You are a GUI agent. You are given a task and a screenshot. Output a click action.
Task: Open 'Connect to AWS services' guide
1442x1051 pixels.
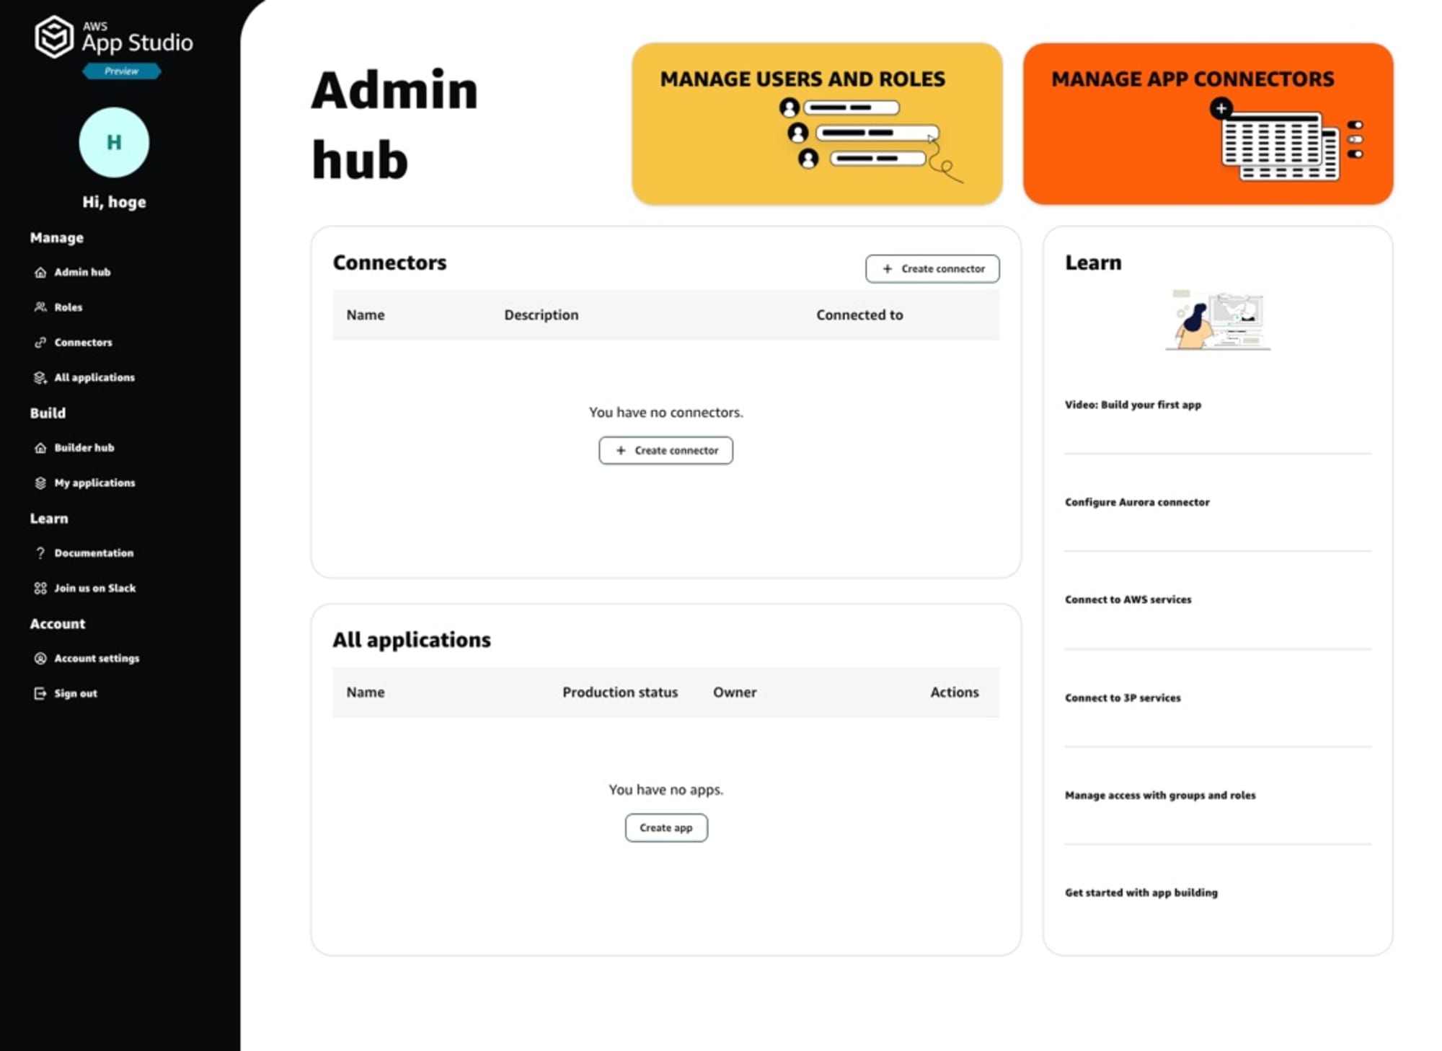pyautogui.click(x=1128, y=599)
